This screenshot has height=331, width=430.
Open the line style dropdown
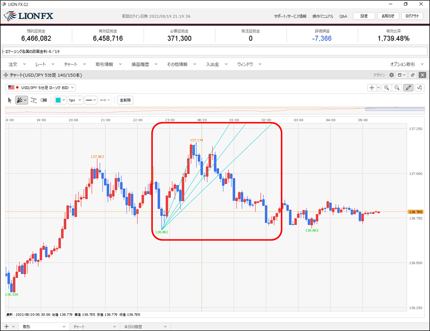[91, 100]
